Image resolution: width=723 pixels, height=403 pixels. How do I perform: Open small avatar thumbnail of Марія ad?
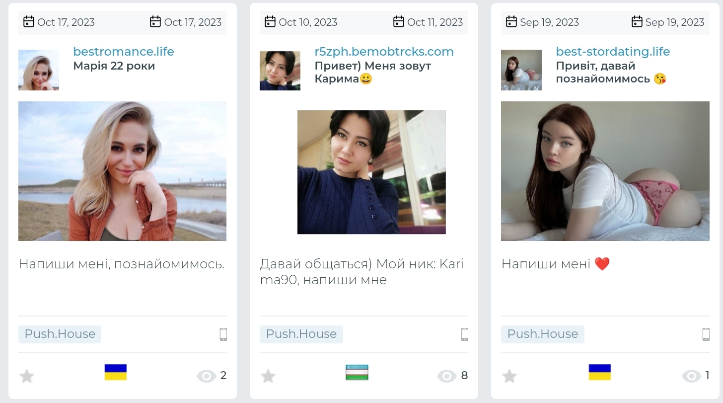[39, 70]
